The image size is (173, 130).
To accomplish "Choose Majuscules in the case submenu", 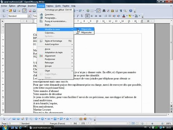I will [x=84, y=29].
